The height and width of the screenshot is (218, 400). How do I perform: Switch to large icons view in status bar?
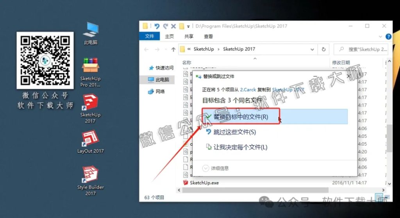[387, 197]
